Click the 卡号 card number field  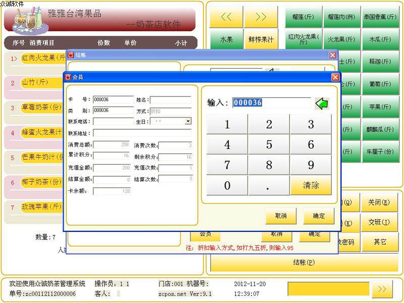[113, 99]
